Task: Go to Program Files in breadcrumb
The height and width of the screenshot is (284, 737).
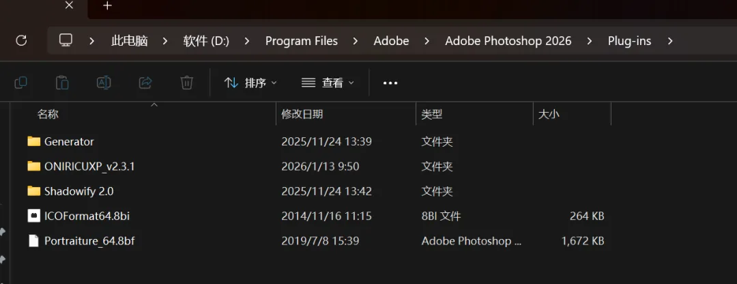Action: (x=302, y=41)
